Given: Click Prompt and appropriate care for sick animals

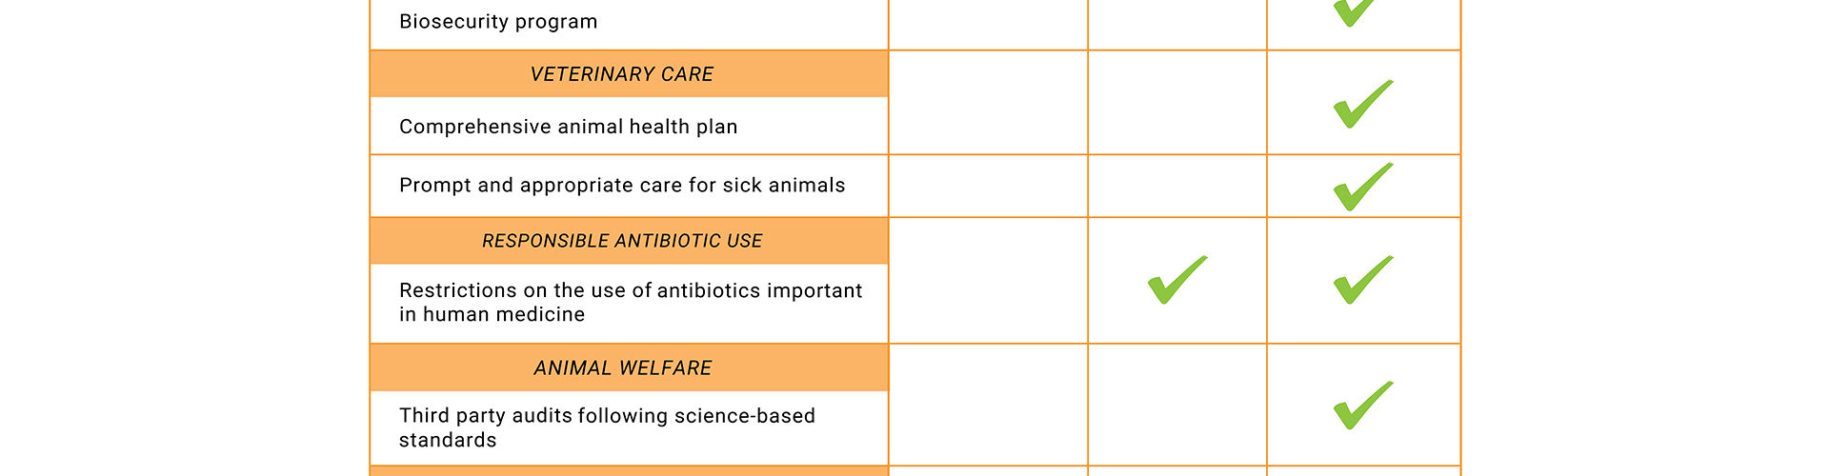Looking at the screenshot, I should pos(622,186).
